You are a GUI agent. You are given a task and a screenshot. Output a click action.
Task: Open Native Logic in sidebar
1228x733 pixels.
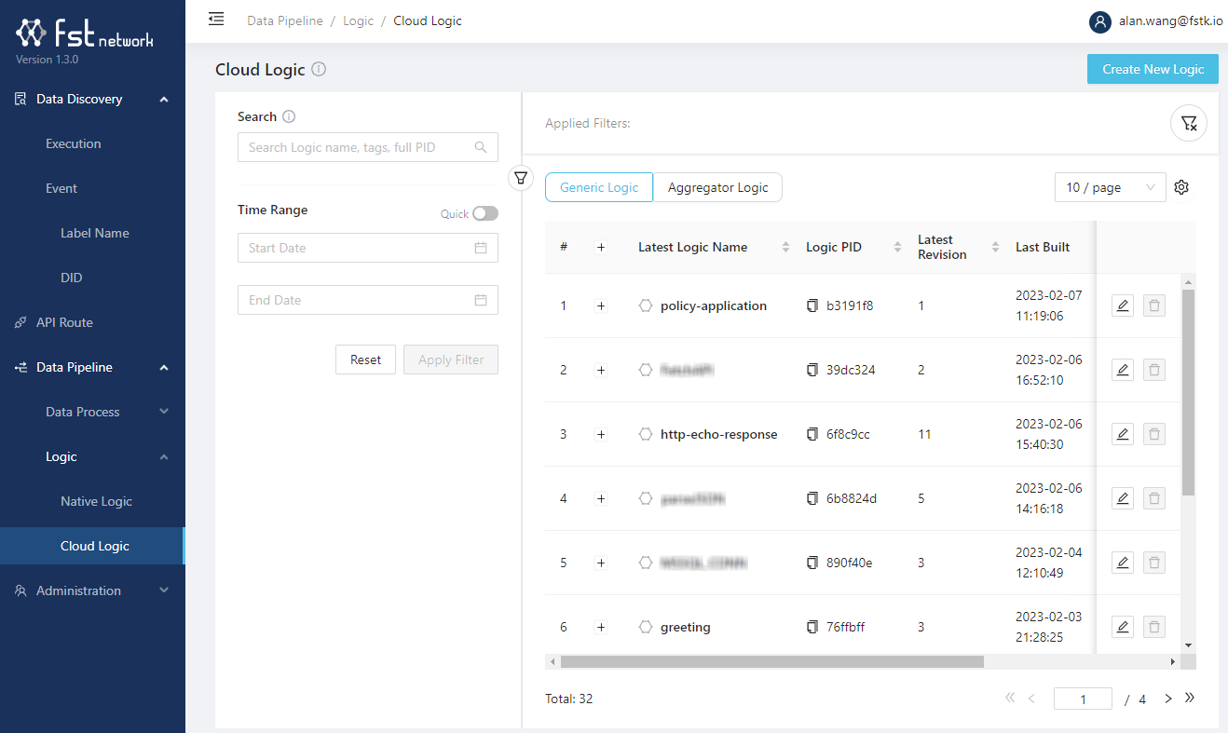click(x=96, y=501)
